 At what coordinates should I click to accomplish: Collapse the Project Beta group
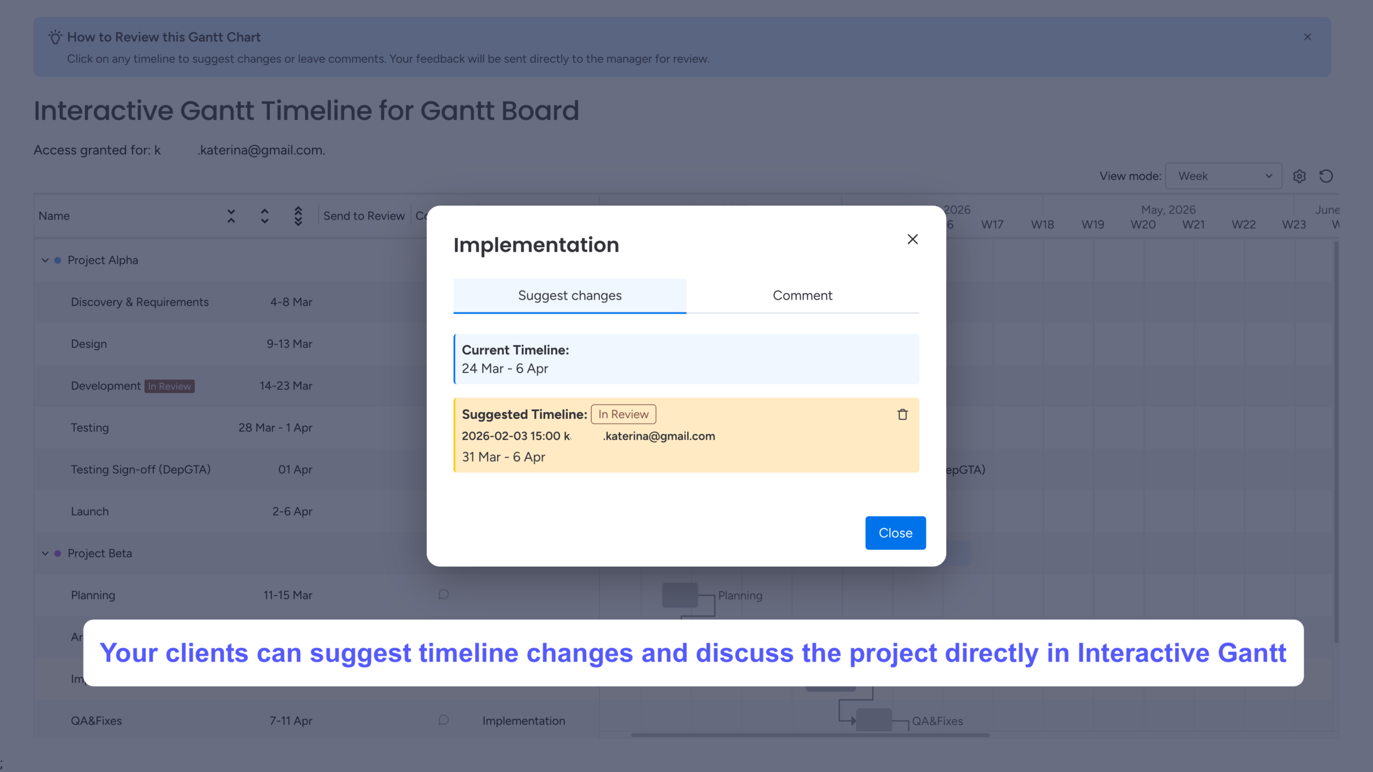click(45, 553)
